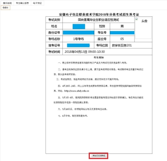Click the logout button below the tabs
Screen dimensions: 167x161
pyautogui.click(x=5, y=8)
